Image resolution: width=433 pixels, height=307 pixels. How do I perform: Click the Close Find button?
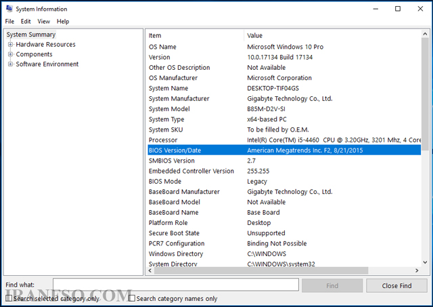click(396, 286)
